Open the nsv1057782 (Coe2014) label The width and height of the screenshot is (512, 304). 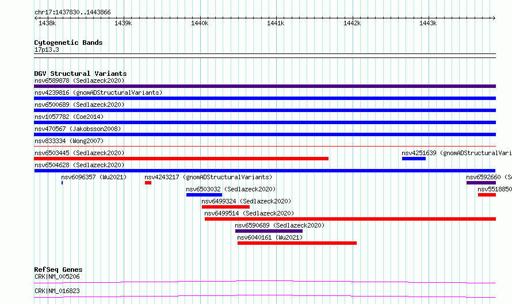[69, 117]
